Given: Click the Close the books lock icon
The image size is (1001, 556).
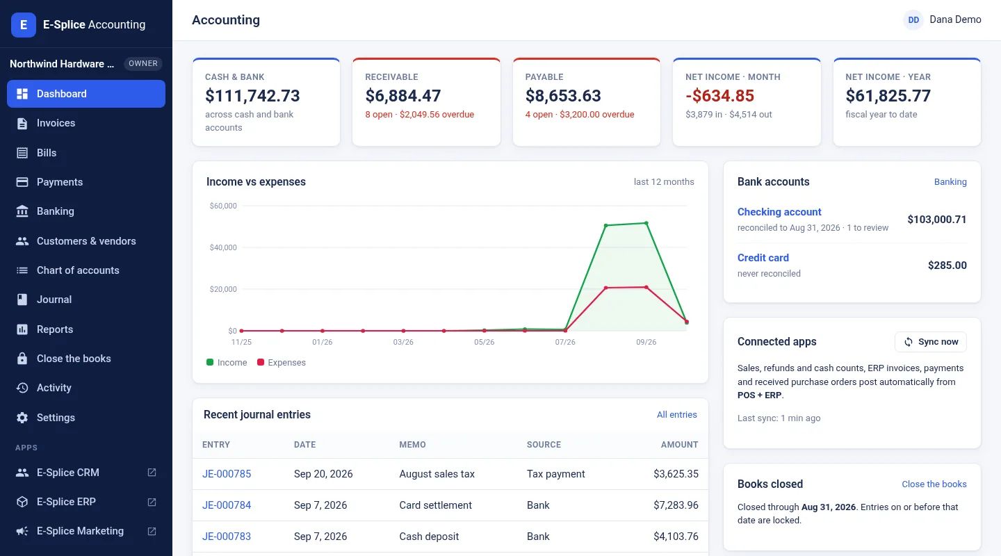Looking at the screenshot, I should 22,359.
